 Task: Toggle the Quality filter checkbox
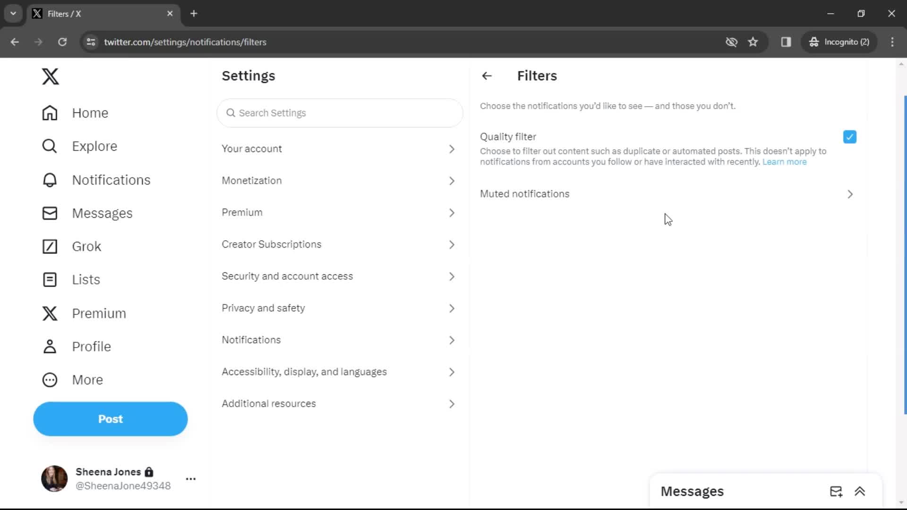pyautogui.click(x=850, y=136)
